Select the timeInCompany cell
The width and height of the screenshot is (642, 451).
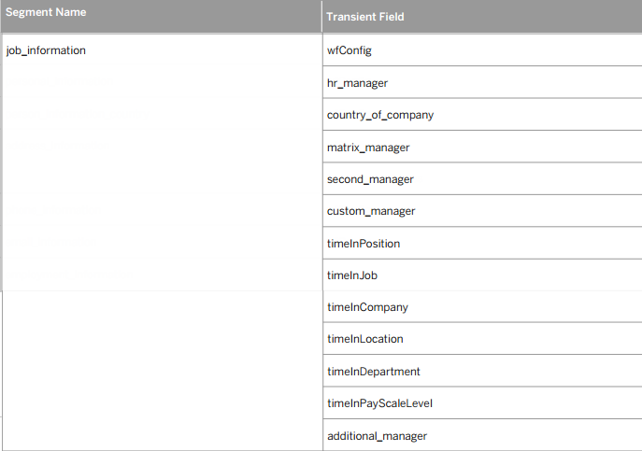(482, 307)
